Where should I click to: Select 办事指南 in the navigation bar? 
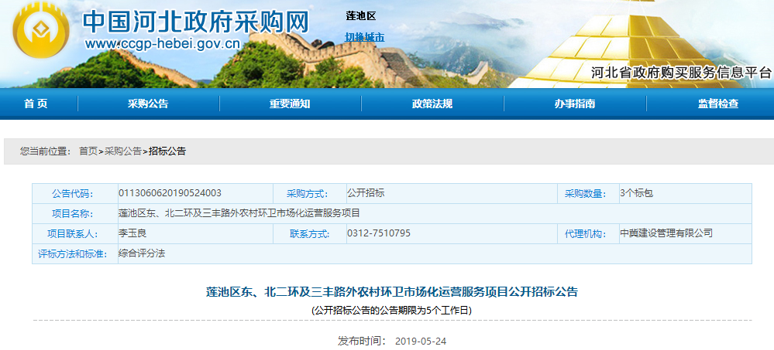click(575, 104)
